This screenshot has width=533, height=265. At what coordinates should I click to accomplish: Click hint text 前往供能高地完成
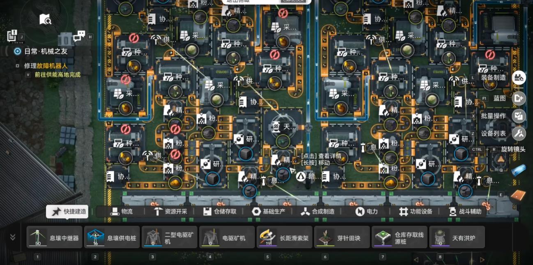[x=57, y=75]
